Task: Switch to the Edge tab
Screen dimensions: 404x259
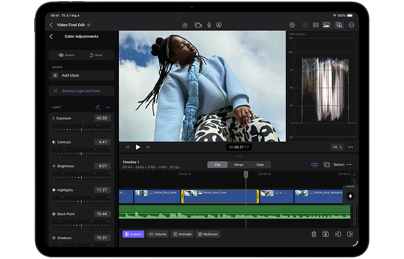Action: pyautogui.click(x=260, y=164)
